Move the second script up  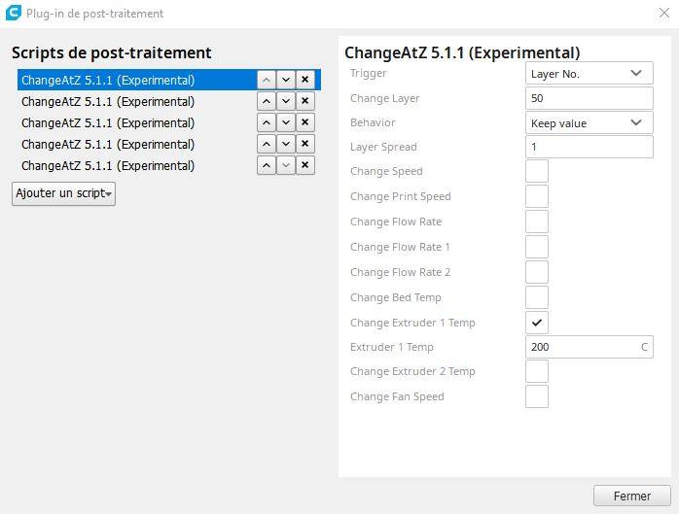(x=267, y=101)
